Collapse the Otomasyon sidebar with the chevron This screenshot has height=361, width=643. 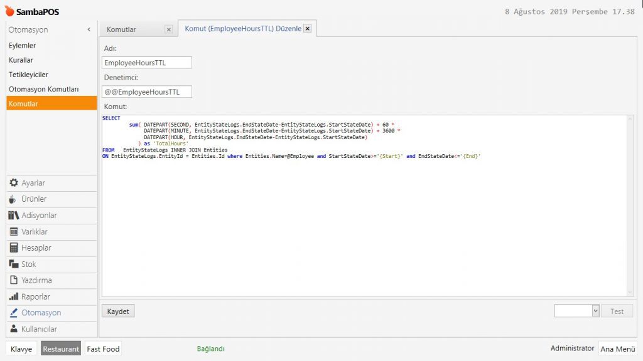click(x=89, y=29)
